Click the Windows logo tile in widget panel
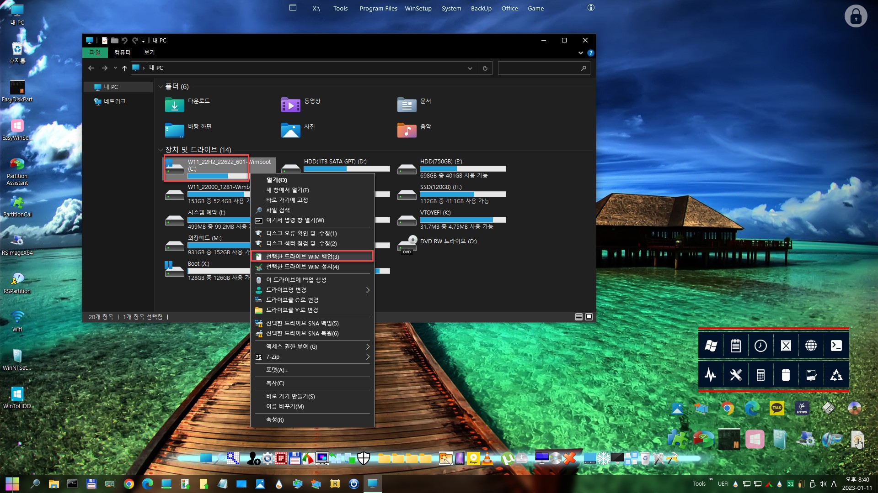This screenshot has width=878, height=493. 711,346
